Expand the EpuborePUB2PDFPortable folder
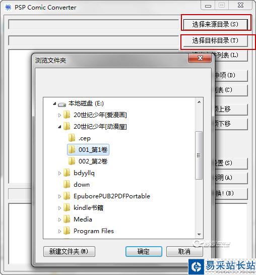The image size is (256, 275). point(59,196)
